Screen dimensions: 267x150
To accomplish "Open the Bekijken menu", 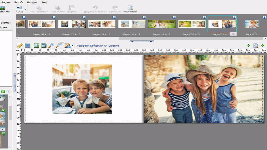I will click(33, 2).
